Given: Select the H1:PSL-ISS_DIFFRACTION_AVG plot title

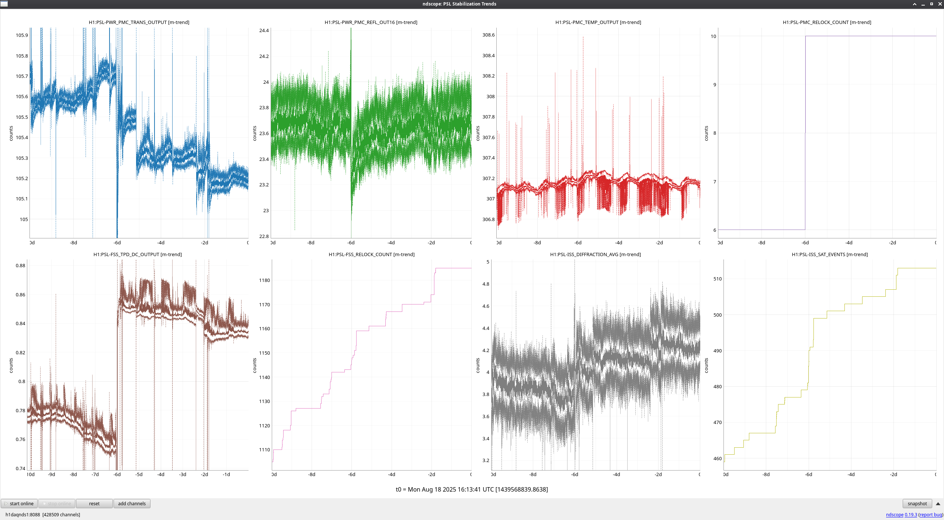Looking at the screenshot, I should [596, 254].
